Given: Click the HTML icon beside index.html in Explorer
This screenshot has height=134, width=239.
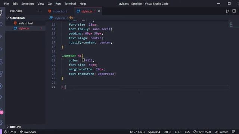Looking at the screenshot, I should click(x=15, y=23).
